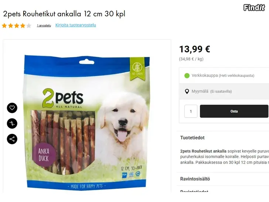Click the map pin icon next to Myymälä
The image size is (269, 202).
pyautogui.click(x=187, y=91)
